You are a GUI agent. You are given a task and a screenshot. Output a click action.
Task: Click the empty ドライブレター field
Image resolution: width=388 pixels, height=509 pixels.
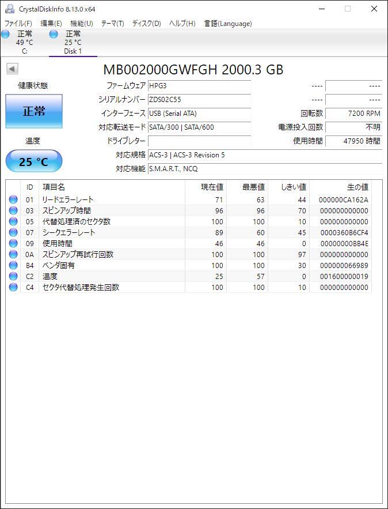point(199,141)
